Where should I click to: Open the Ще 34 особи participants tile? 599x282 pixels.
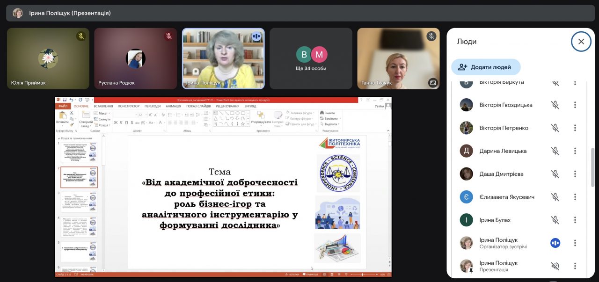311,58
